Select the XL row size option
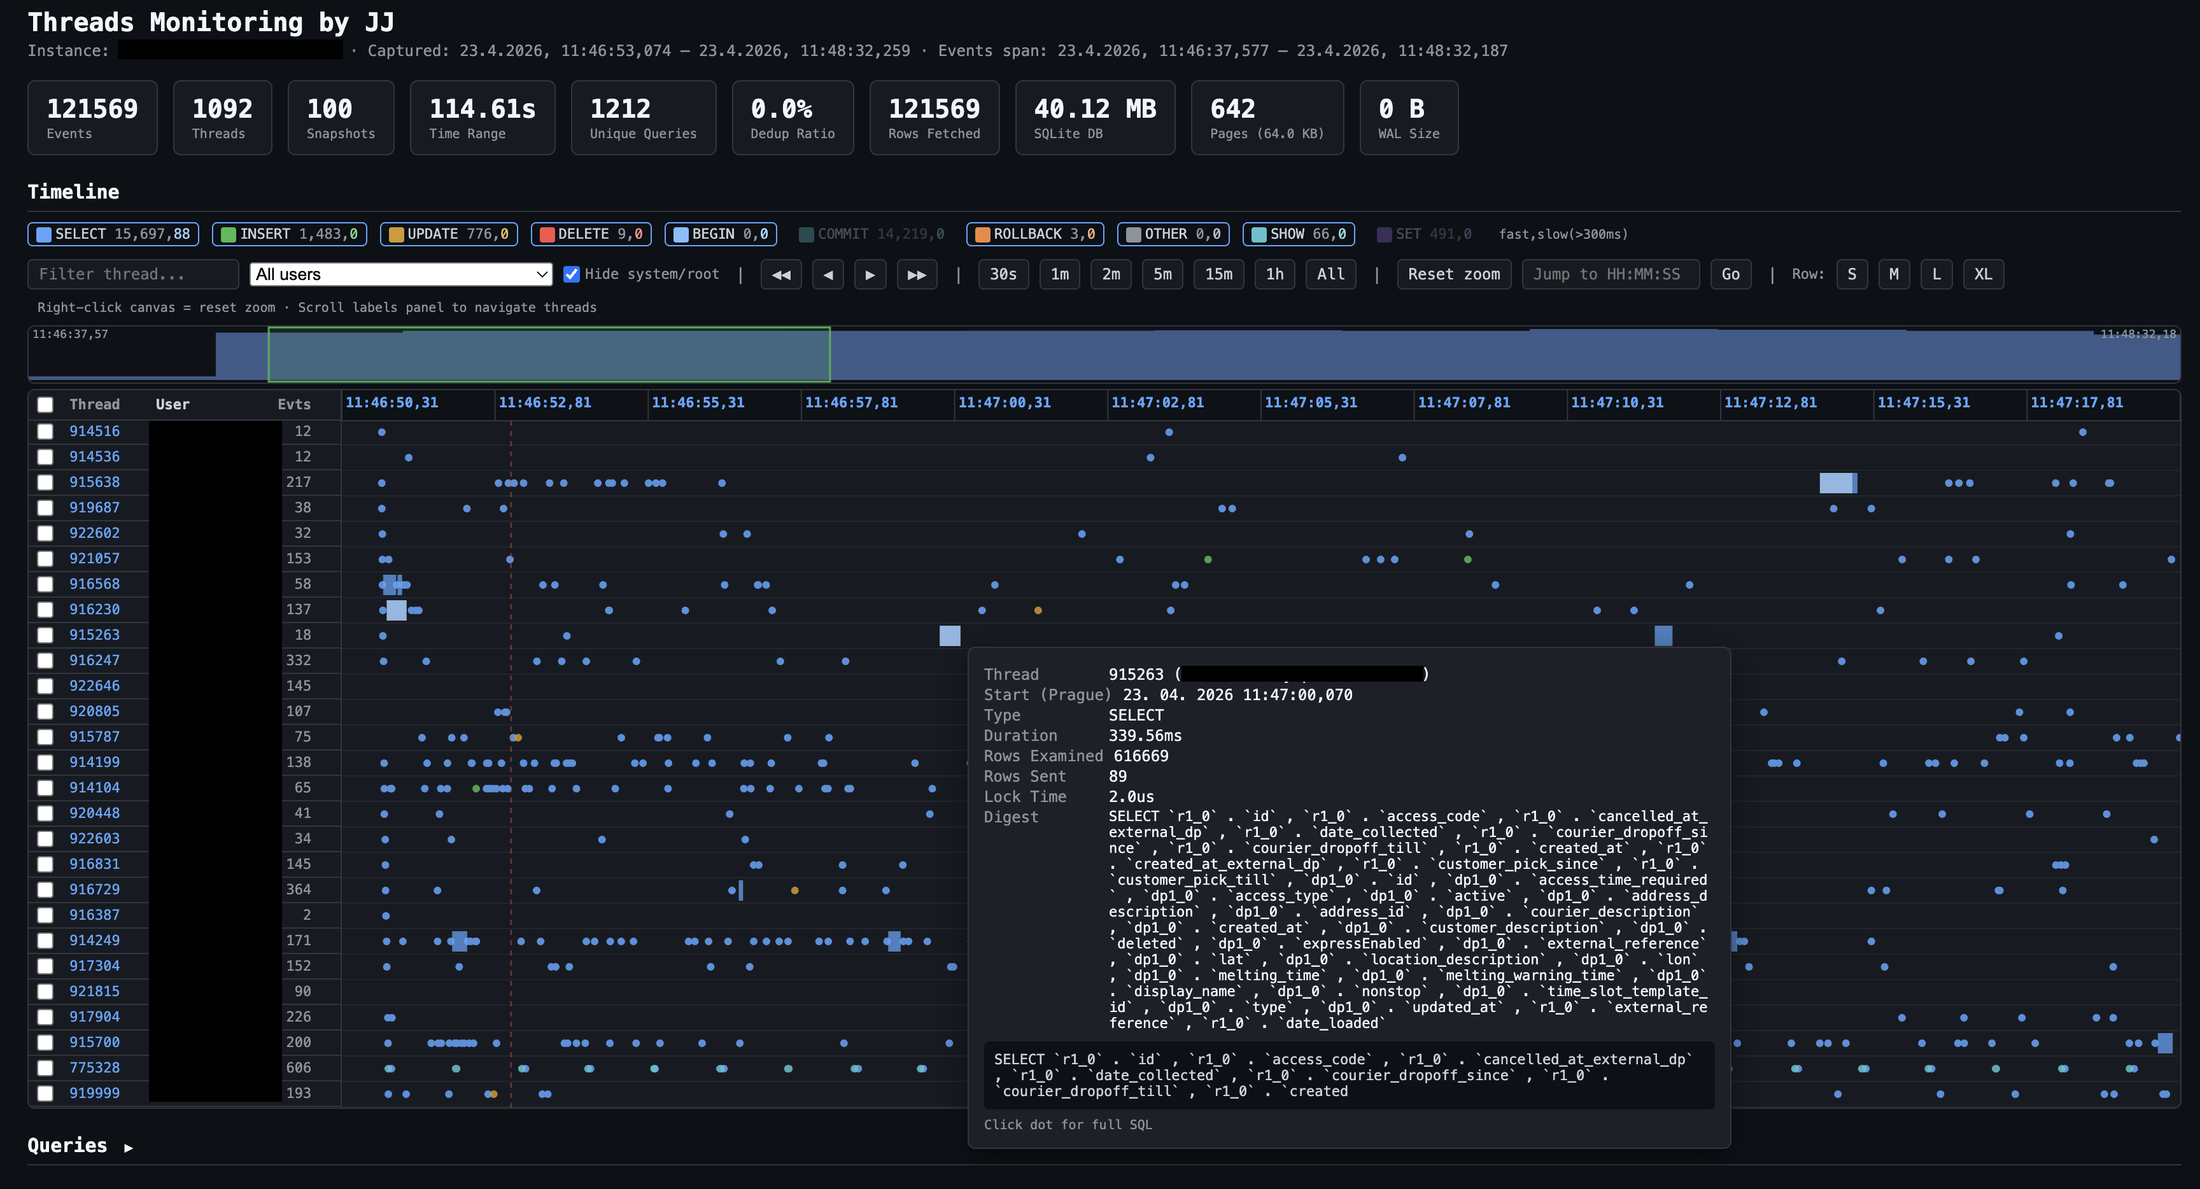The image size is (2200, 1189). (1983, 274)
